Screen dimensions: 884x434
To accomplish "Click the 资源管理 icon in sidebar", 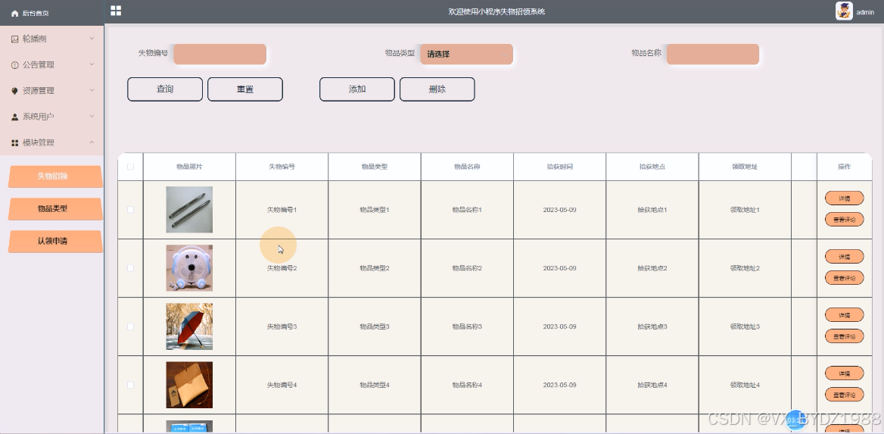I will (x=15, y=91).
